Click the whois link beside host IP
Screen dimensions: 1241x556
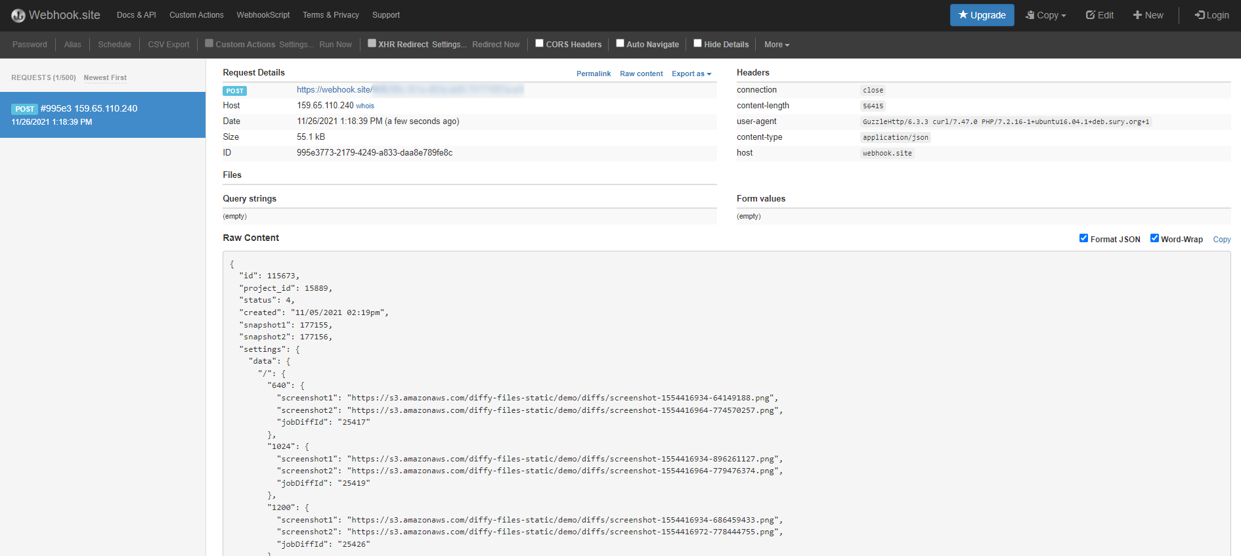[365, 106]
